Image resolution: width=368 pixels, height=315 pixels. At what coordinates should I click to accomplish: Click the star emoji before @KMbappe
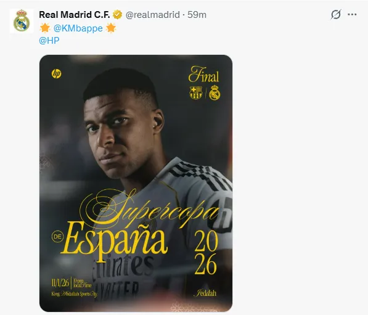point(45,28)
